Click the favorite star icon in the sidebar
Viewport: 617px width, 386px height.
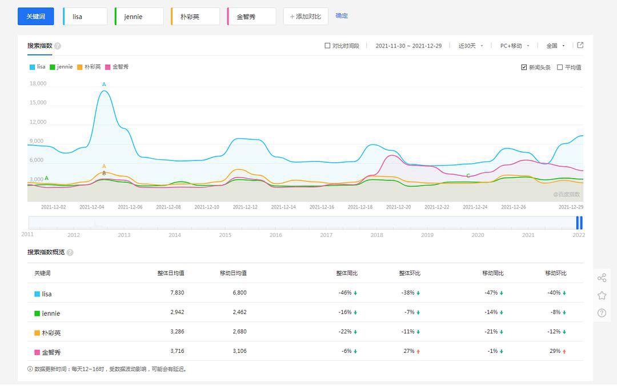tap(602, 296)
